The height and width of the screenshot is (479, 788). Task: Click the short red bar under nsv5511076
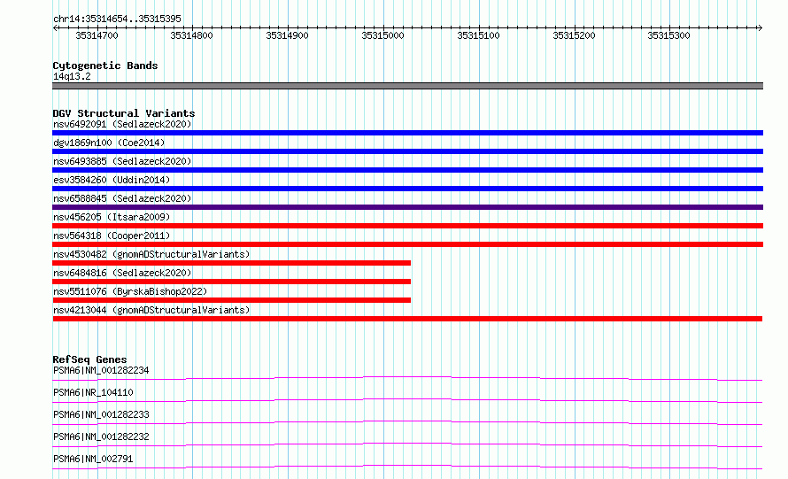click(x=231, y=300)
